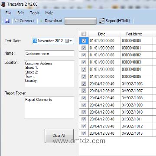Select port ident cell 00000/0004
The width and height of the screenshot is (156, 156).
[x=136, y=69]
